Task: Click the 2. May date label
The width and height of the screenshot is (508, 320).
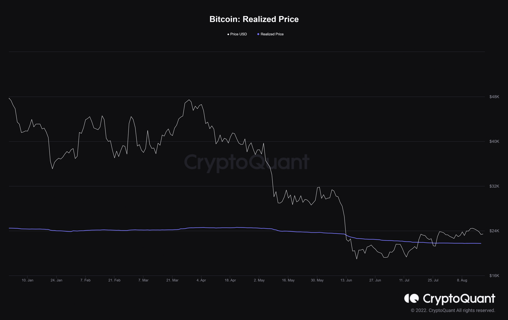Action: click(x=259, y=280)
